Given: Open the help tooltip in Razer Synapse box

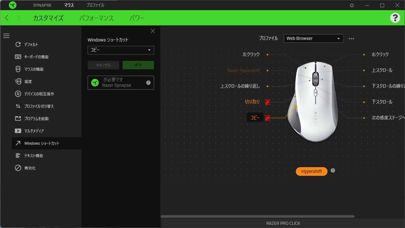Looking at the screenshot, I should 148,83.
